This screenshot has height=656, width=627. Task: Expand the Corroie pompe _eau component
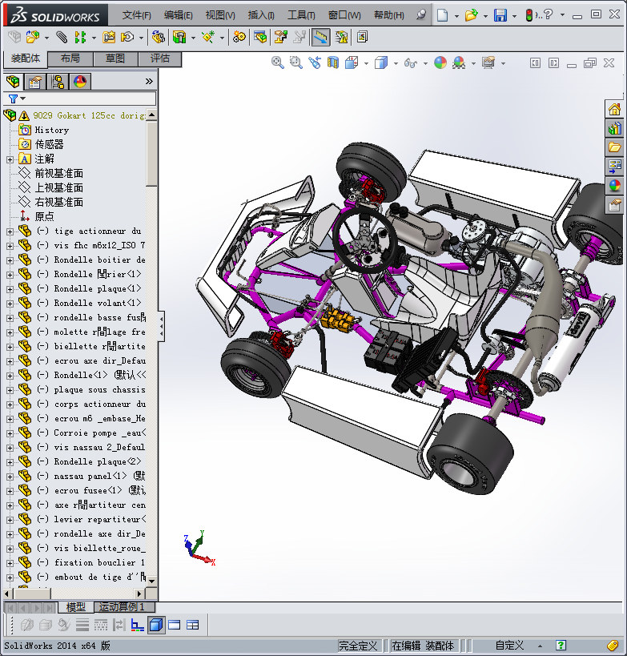click(10, 433)
